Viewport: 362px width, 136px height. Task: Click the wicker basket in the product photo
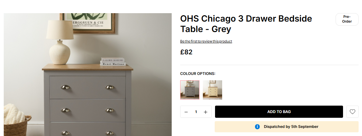(17, 126)
